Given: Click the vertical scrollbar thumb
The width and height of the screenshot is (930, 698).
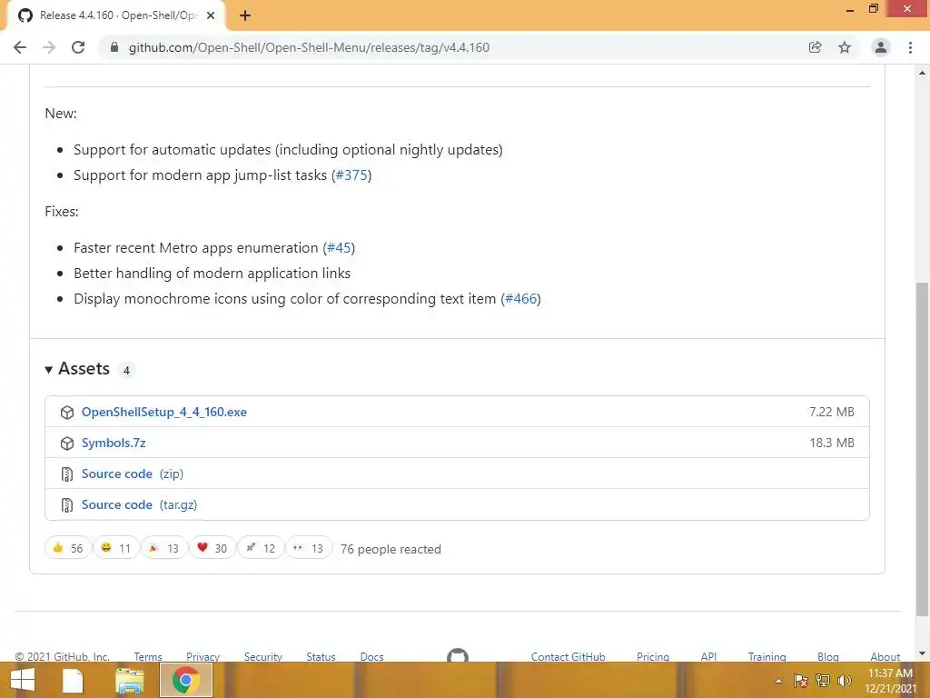Looking at the screenshot, I should (922, 450).
